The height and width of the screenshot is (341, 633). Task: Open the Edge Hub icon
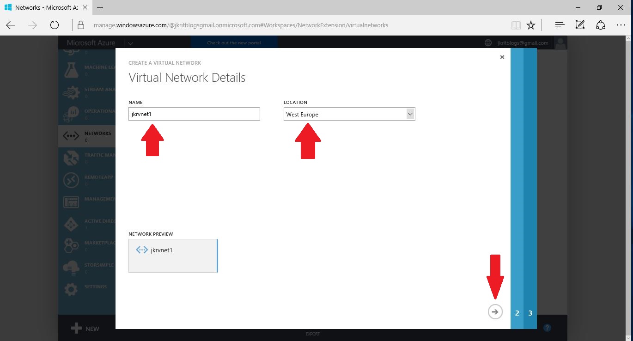point(560,25)
